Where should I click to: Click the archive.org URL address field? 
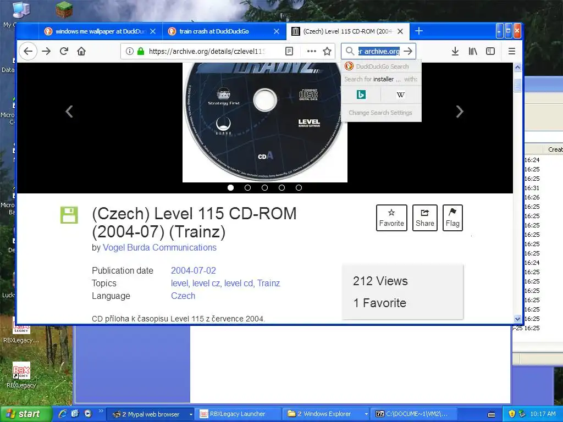coord(207,51)
